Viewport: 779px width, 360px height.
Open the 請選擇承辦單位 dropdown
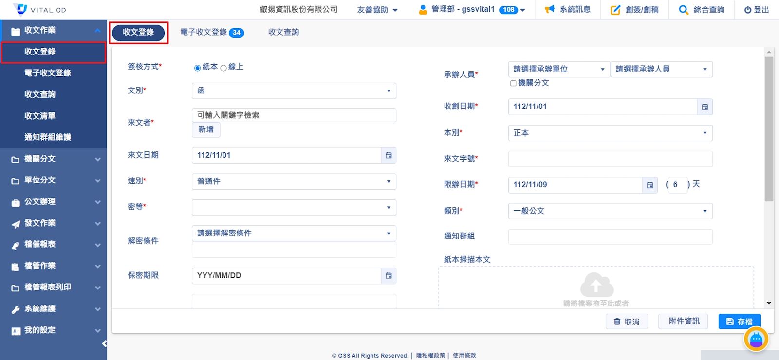[558, 69]
